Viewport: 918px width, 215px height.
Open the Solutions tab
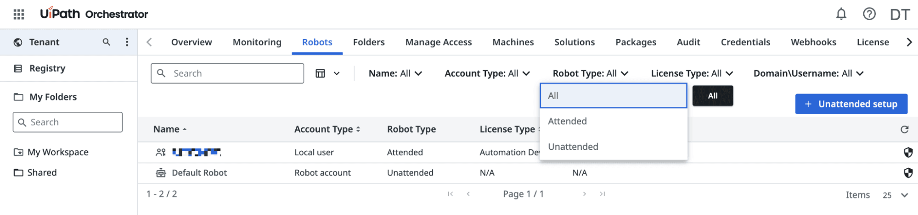(574, 42)
